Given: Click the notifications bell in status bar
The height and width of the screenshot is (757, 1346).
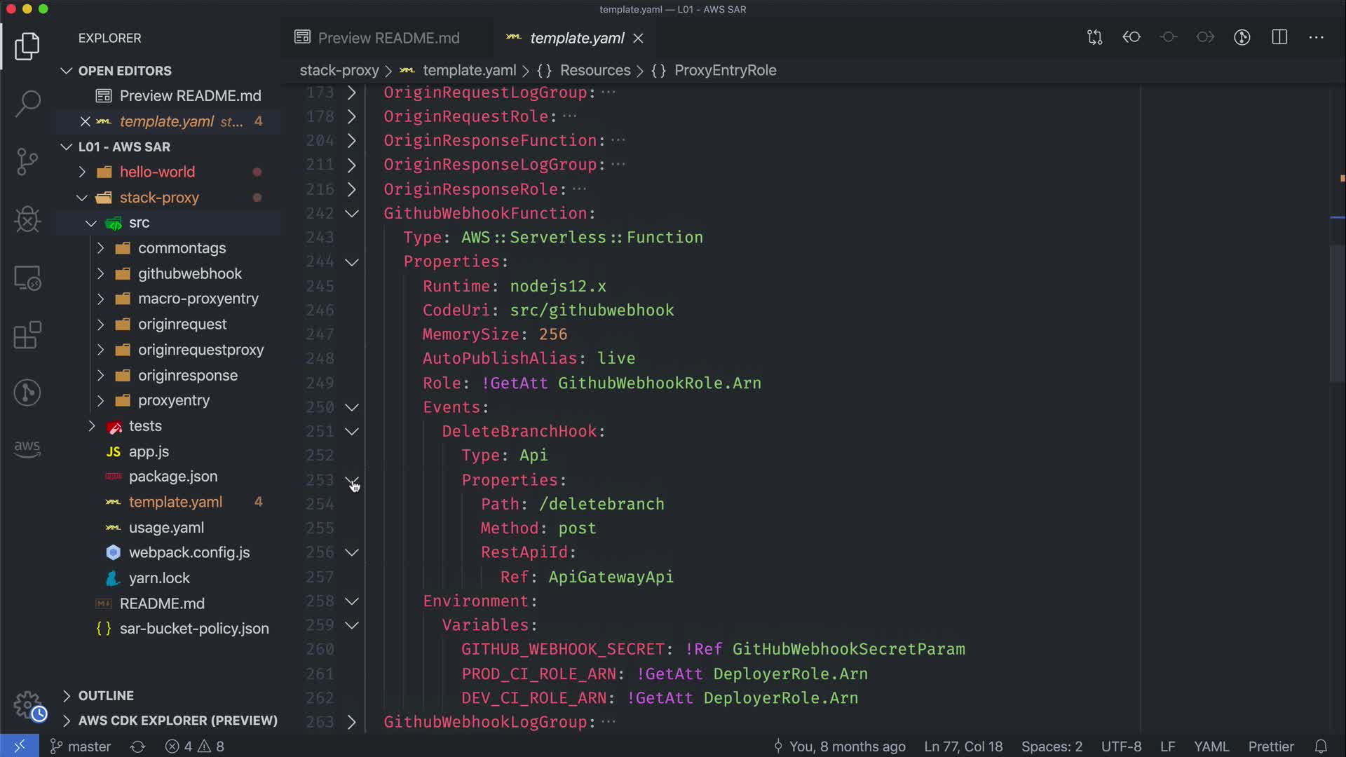Looking at the screenshot, I should (1321, 746).
